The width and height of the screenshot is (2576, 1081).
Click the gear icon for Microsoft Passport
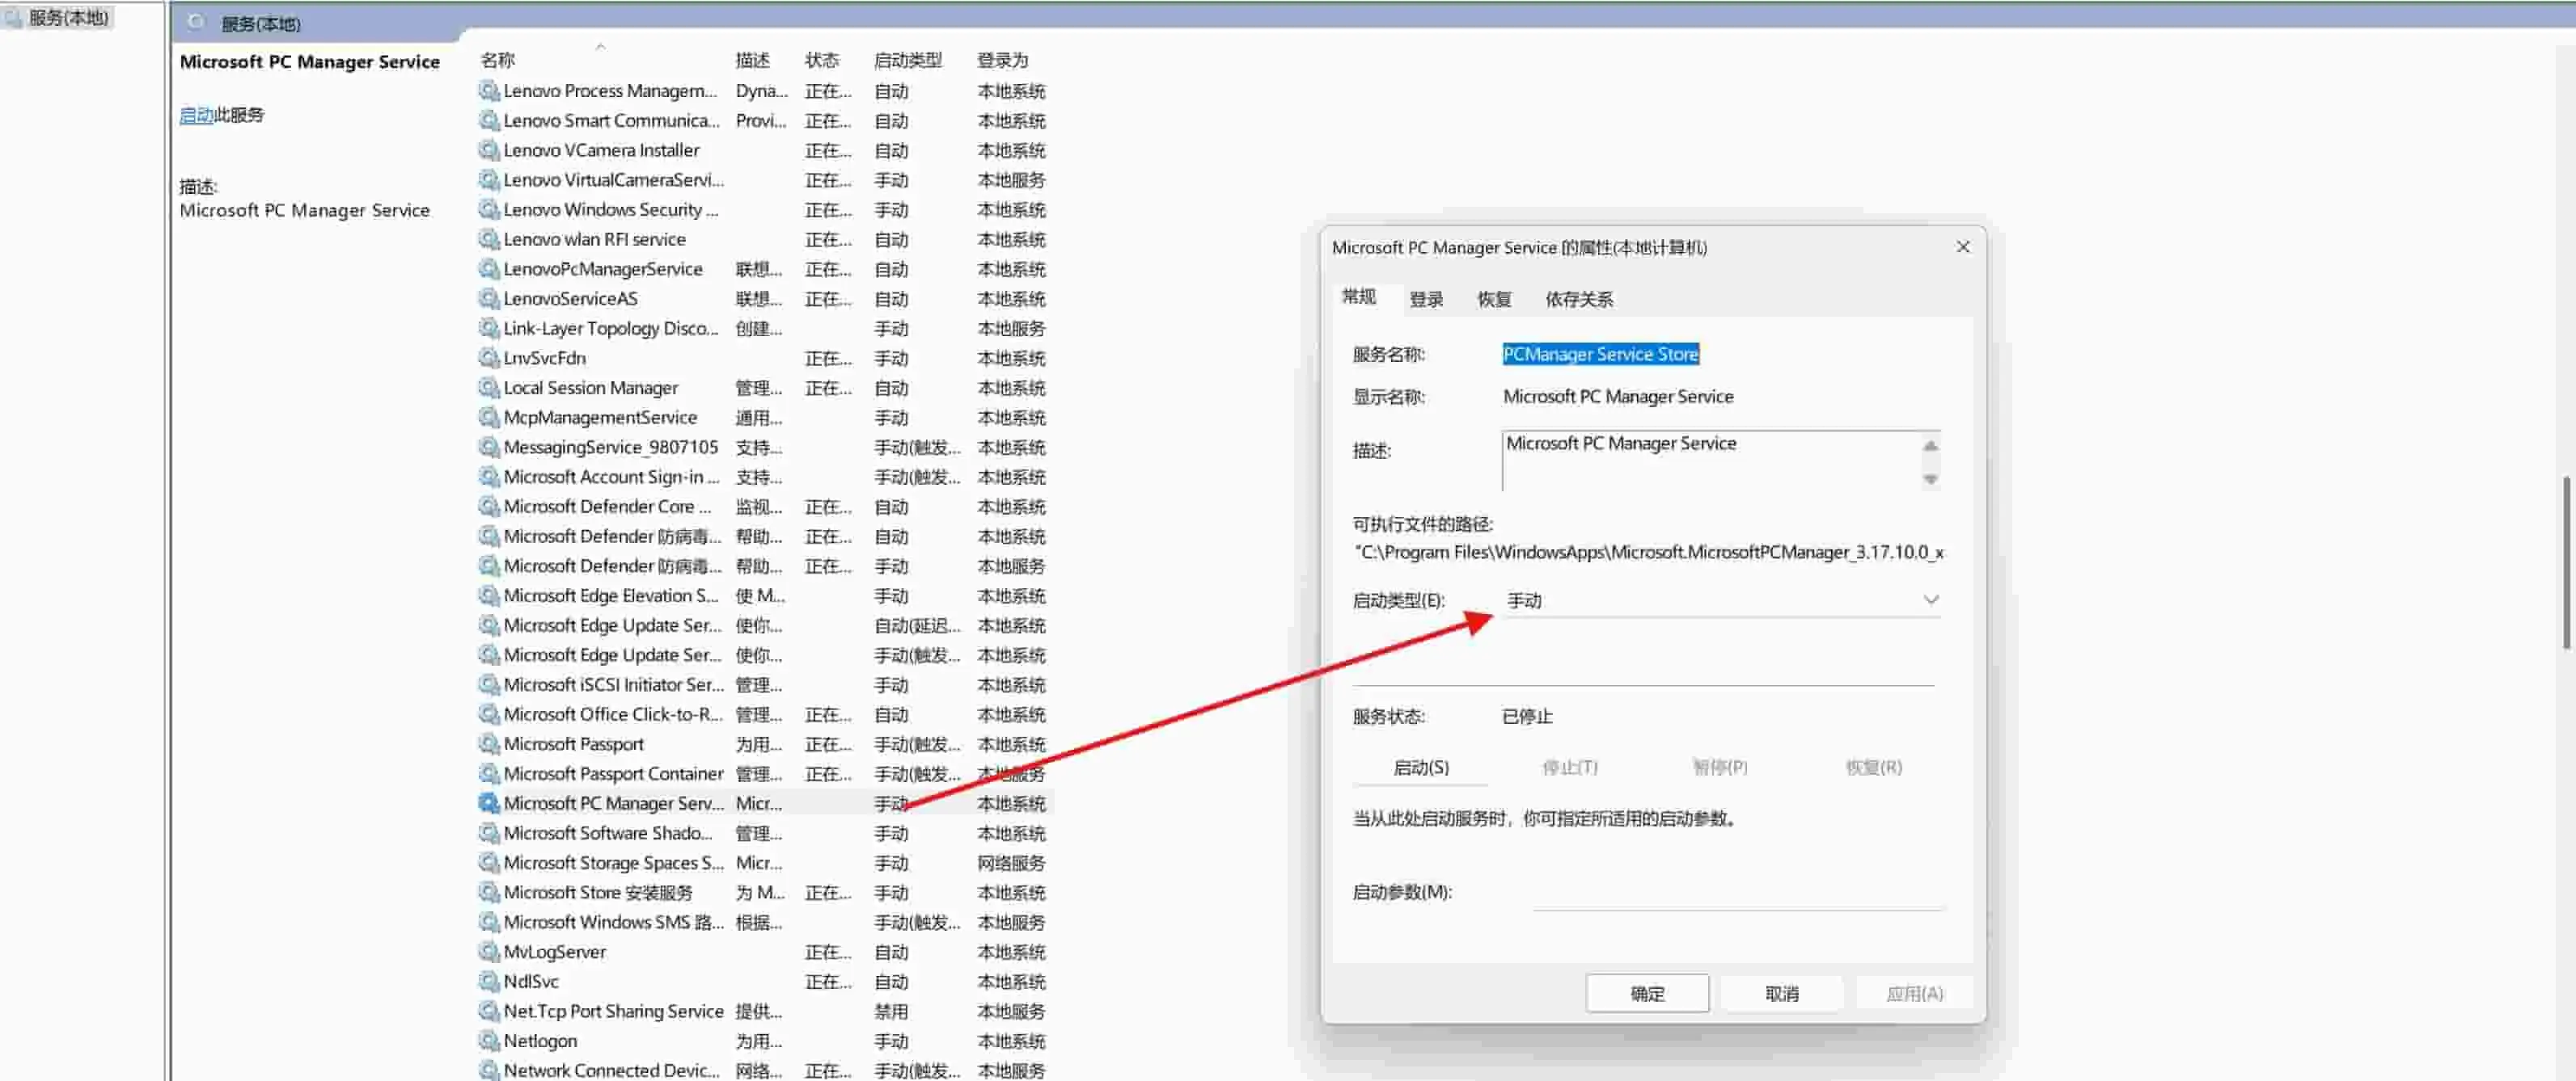tap(488, 744)
